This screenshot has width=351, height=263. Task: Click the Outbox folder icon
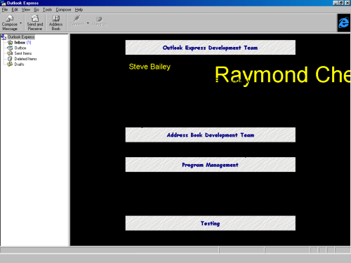(10, 48)
